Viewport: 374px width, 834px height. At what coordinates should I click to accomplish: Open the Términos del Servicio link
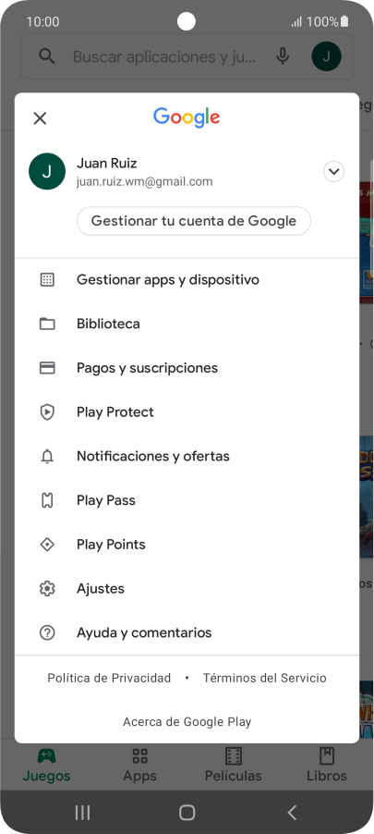pyautogui.click(x=264, y=678)
